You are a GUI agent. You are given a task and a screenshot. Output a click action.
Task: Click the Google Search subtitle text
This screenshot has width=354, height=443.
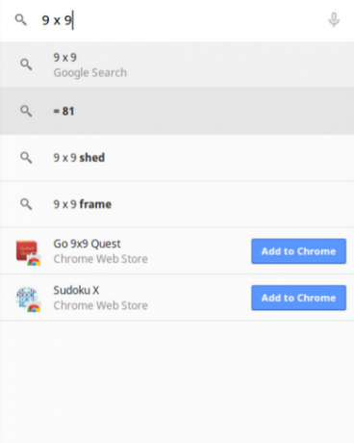[x=90, y=72]
